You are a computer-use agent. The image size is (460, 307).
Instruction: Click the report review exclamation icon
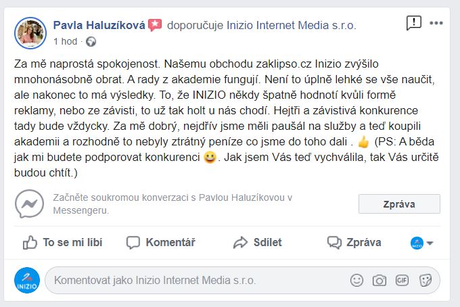coord(413,23)
